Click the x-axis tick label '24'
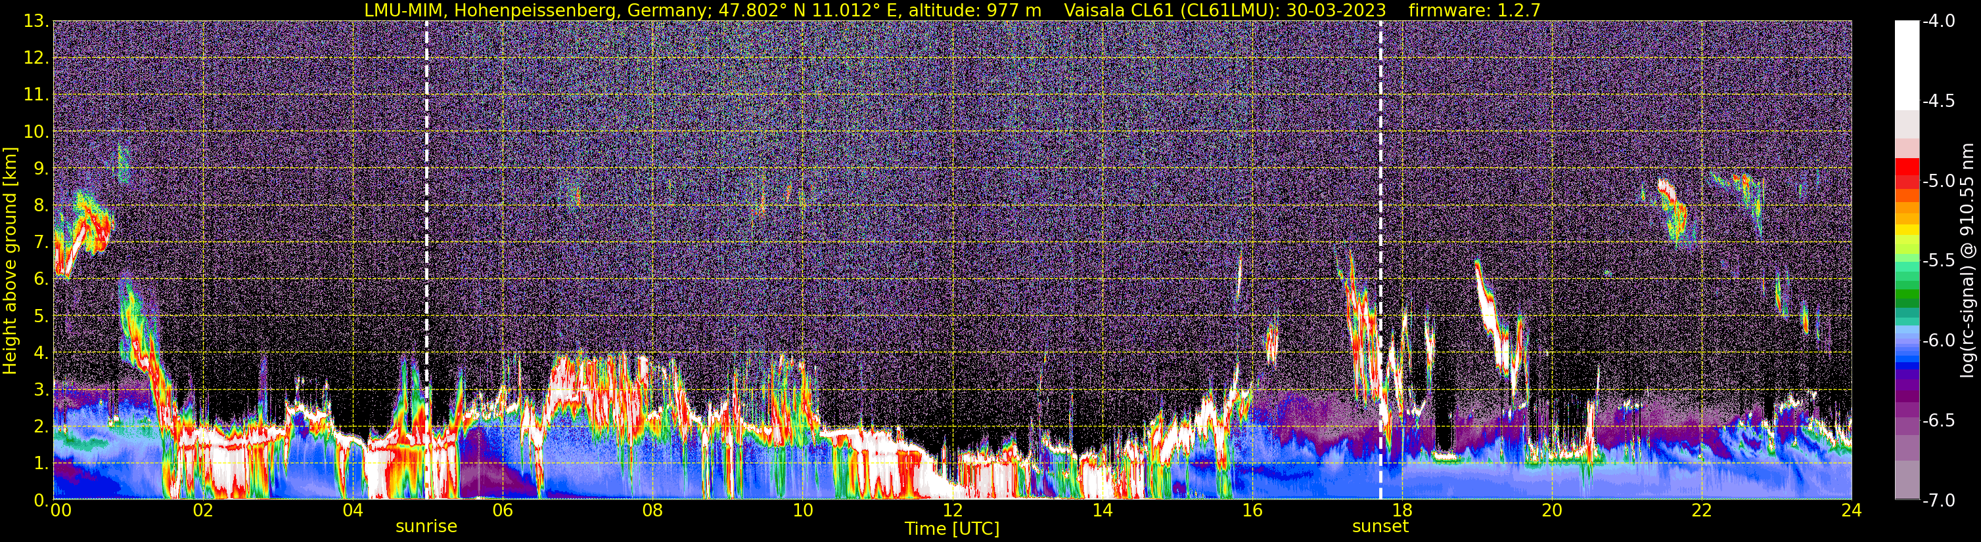Viewport: 1981px width, 542px height. point(1852,511)
